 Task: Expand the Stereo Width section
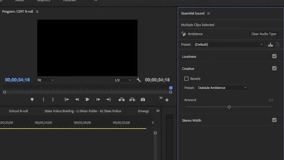tap(191, 120)
